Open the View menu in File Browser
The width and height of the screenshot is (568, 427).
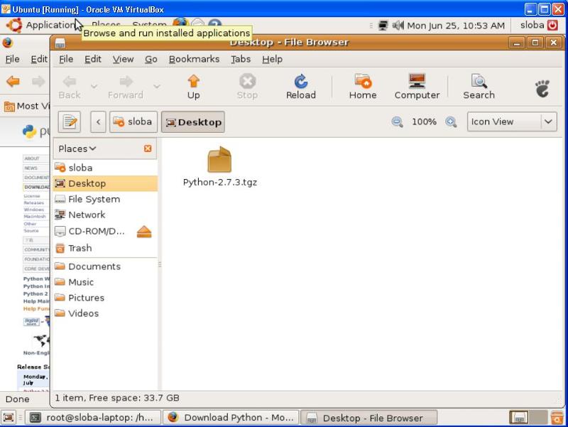(x=123, y=59)
